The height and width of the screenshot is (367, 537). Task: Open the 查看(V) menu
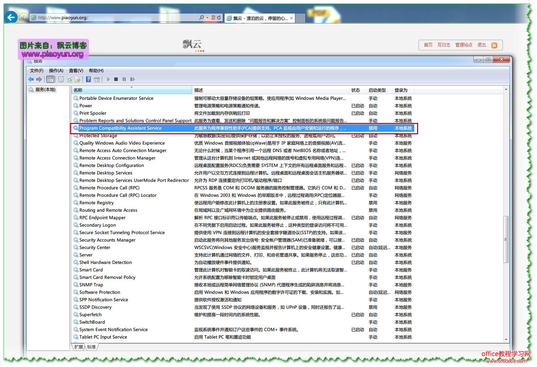[76, 71]
